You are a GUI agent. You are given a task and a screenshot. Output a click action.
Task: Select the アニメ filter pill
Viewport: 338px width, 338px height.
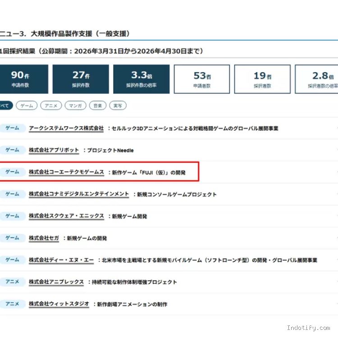coord(51,105)
